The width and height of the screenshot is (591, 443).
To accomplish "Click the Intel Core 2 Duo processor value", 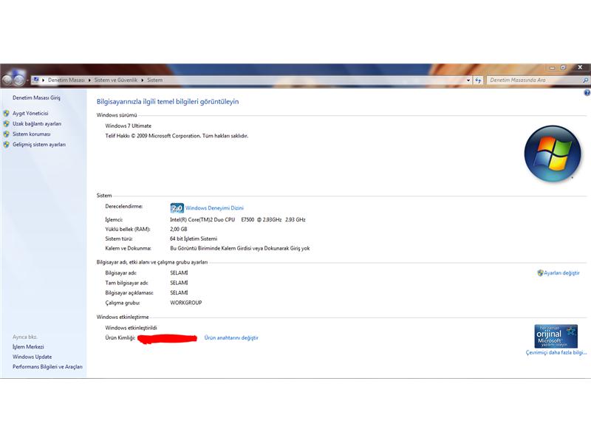I will pos(237,219).
